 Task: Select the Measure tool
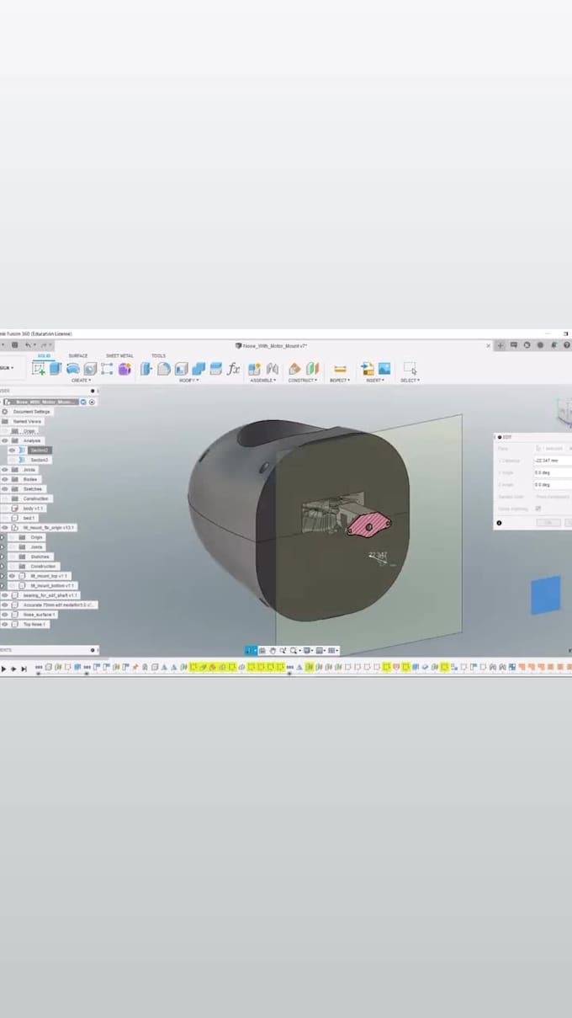340,368
